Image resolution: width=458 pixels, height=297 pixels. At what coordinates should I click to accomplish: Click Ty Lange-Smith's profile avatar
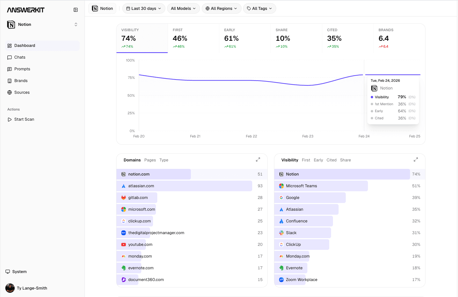click(x=10, y=288)
